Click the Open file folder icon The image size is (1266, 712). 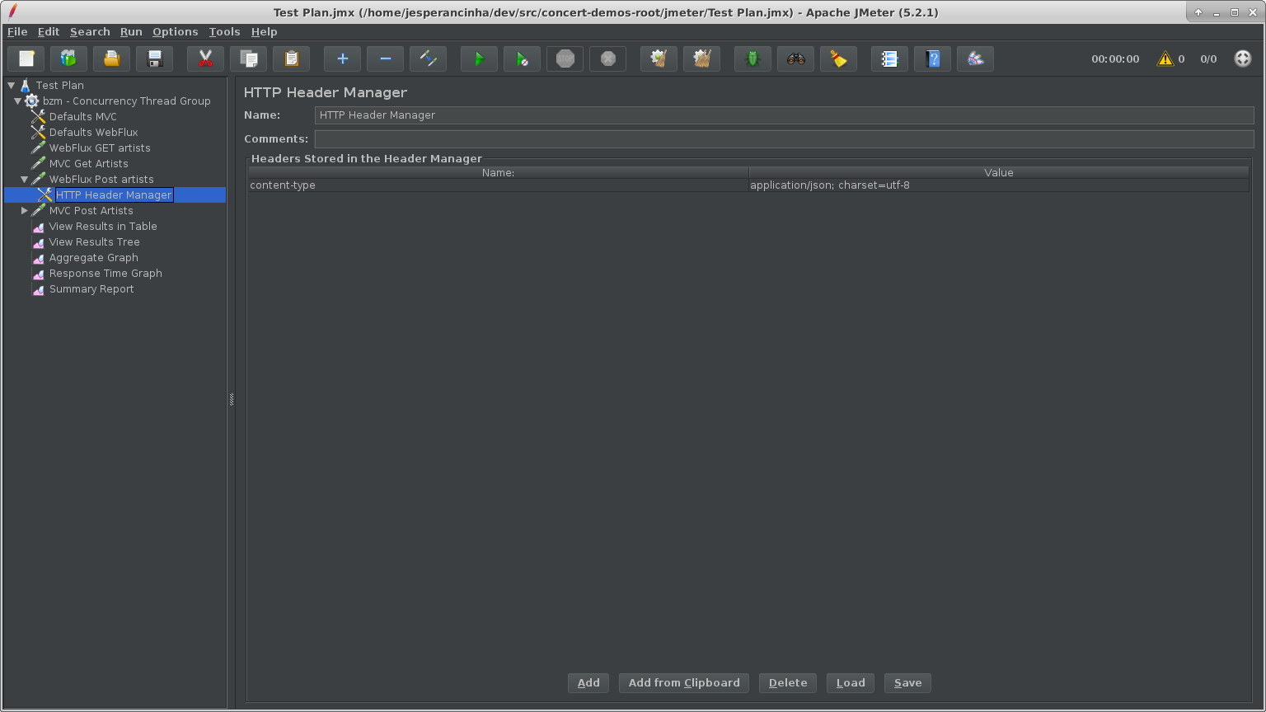pyautogui.click(x=112, y=59)
